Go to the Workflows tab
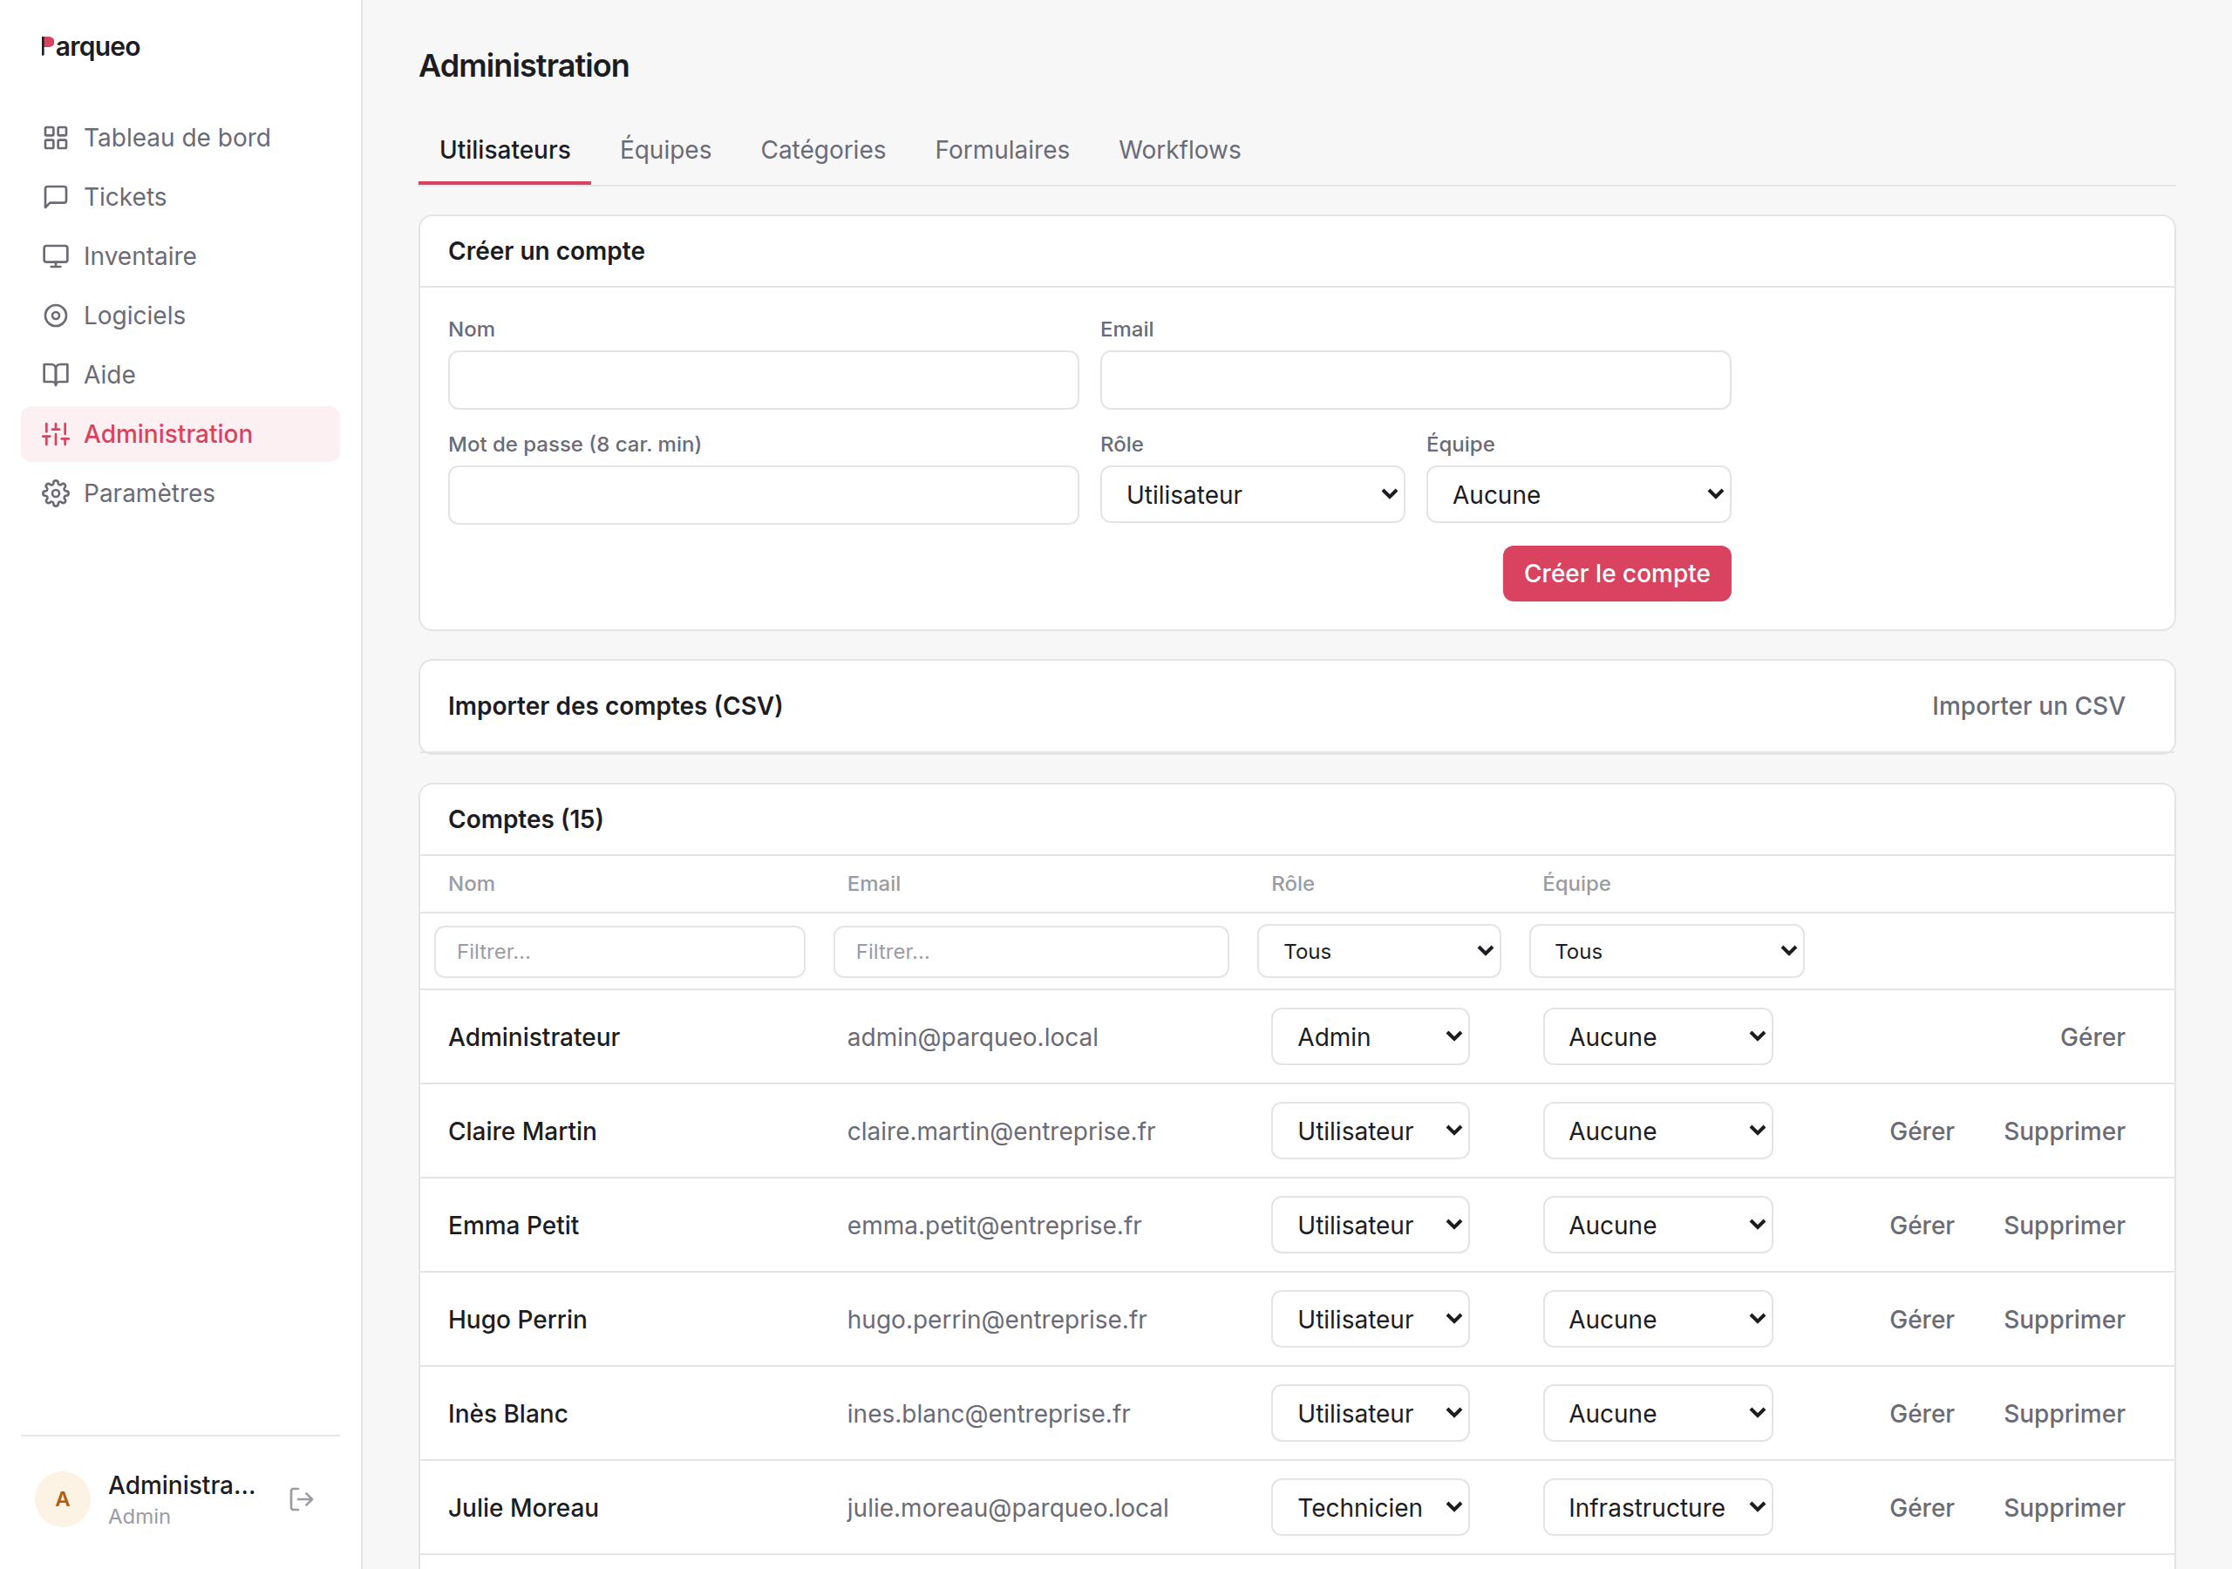 coord(1179,150)
